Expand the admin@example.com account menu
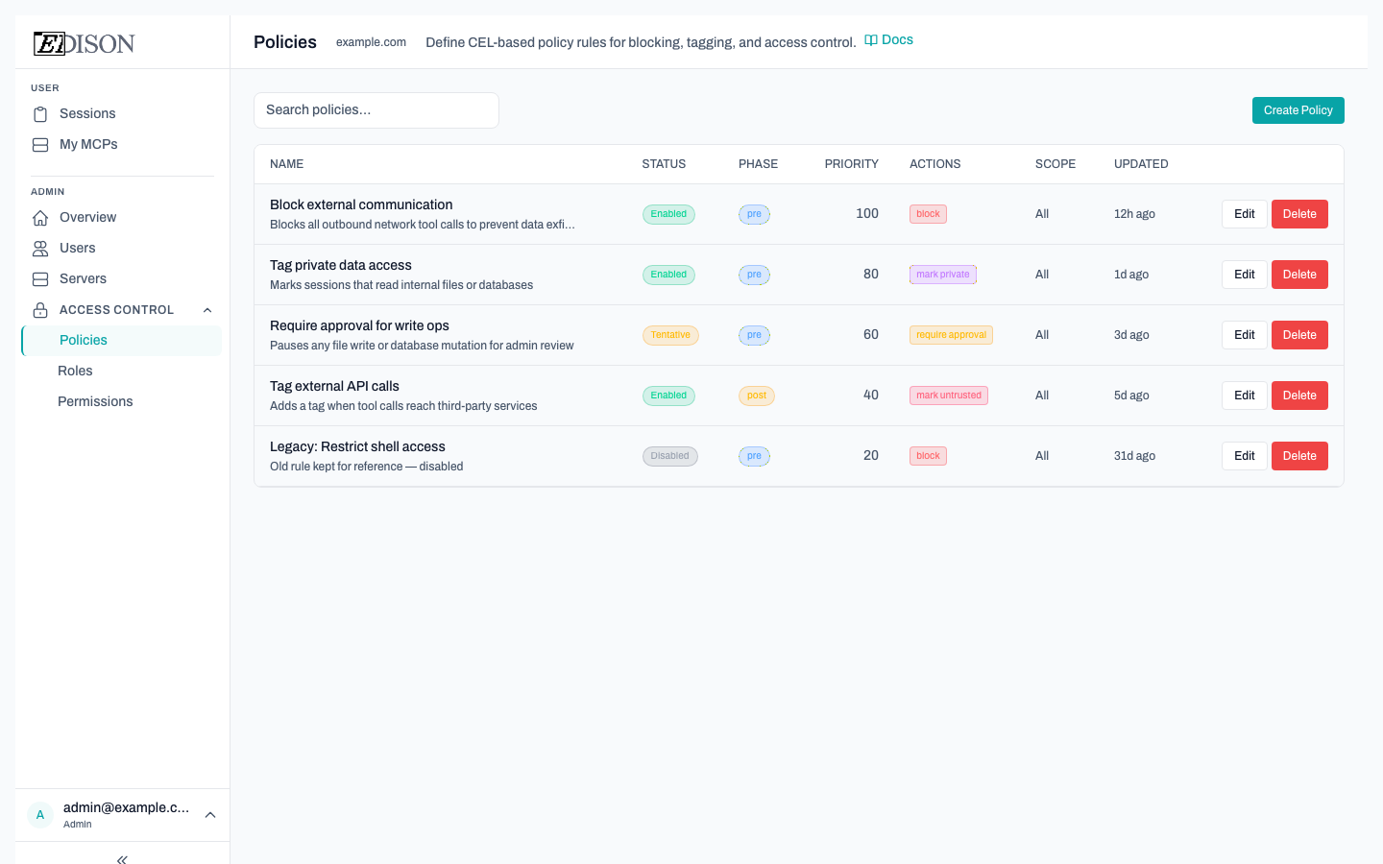The image size is (1383, 864). point(209,814)
